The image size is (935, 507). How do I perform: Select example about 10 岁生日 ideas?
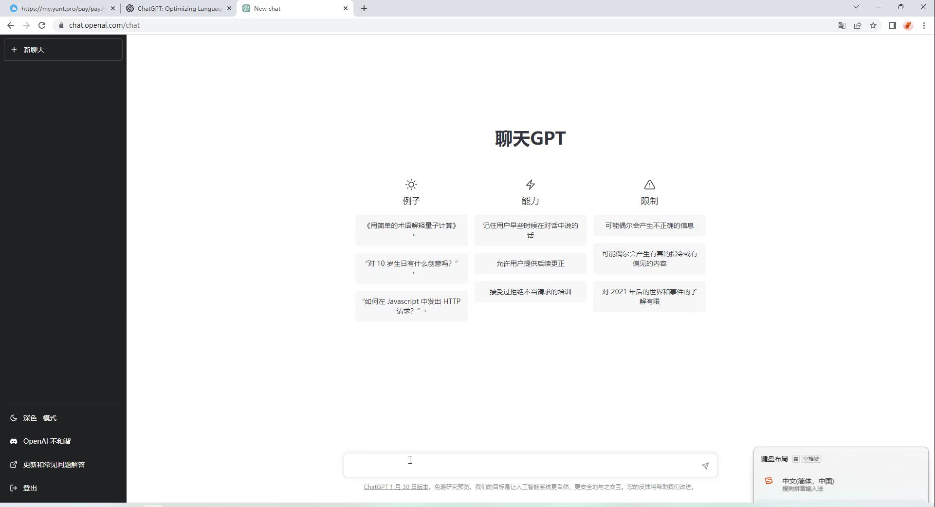(411, 268)
